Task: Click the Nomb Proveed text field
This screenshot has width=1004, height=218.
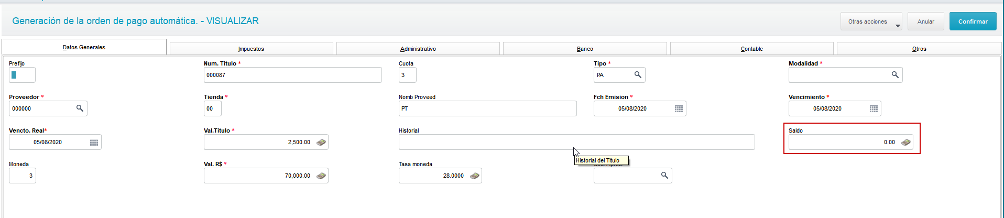Action: tap(487, 108)
